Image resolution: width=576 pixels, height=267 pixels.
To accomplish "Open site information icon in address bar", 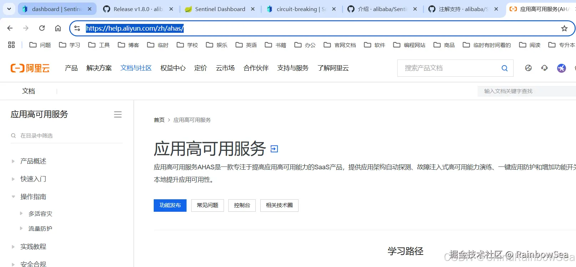I will 77,28.
